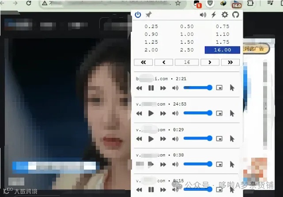Open the speed extension icon showing 16.0
Viewport: 283px width, 197px height.
236,4
